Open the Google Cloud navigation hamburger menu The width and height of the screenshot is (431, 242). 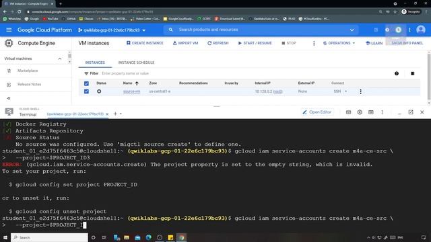tap(9, 30)
